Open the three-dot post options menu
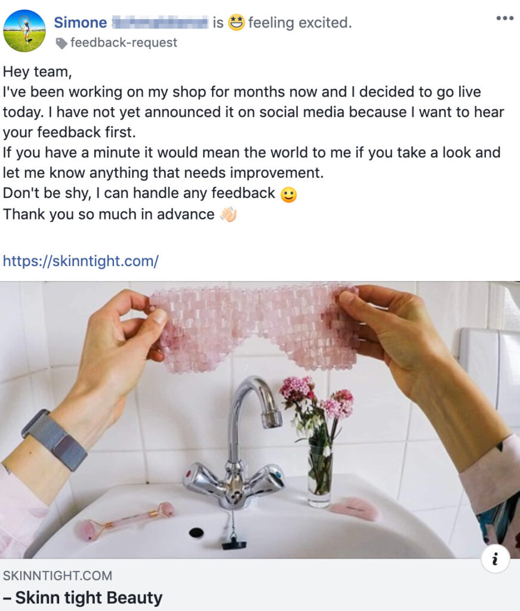Screen dimensions: 520x611 coord(505,18)
